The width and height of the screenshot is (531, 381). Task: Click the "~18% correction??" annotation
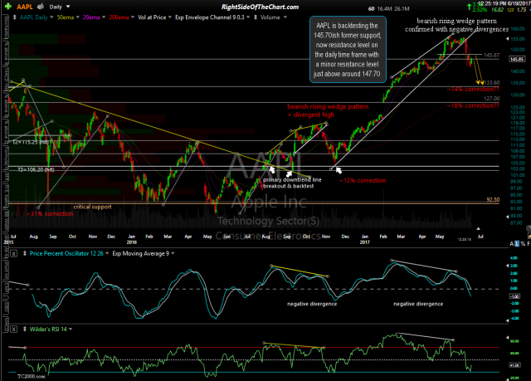[x=473, y=105]
